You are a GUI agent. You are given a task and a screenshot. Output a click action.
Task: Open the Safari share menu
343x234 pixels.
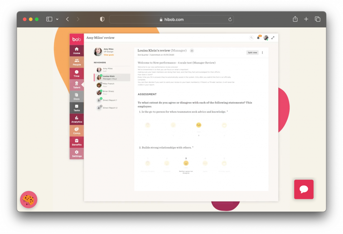tap(295, 19)
